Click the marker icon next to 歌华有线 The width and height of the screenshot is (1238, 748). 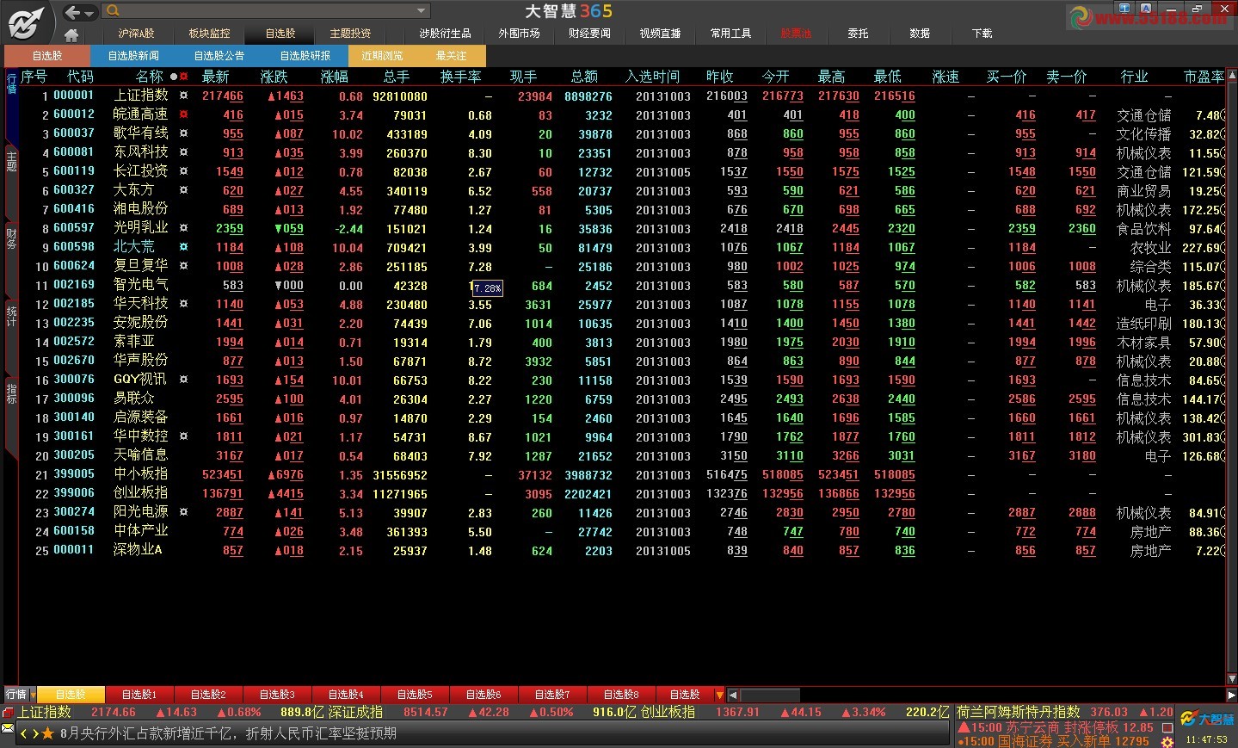tap(183, 133)
